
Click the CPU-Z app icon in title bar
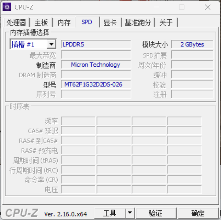7,7
